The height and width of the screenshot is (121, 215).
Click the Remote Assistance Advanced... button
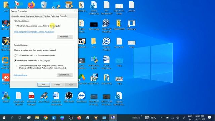coord(64,37)
